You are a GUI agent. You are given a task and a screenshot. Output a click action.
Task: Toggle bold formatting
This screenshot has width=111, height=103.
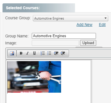click(21, 53)
